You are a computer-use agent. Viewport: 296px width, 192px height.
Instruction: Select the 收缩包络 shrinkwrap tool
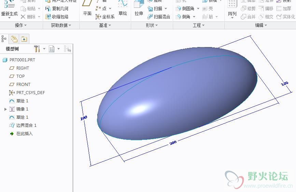(x=57, y=17)
